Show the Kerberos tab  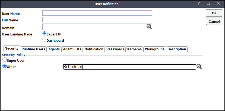pos(134,49)
